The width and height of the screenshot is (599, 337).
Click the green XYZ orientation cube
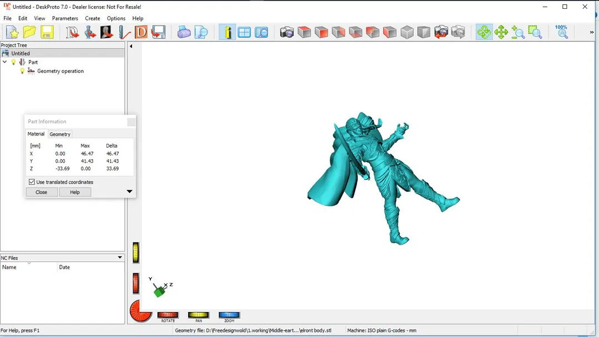tap(159, 292)
